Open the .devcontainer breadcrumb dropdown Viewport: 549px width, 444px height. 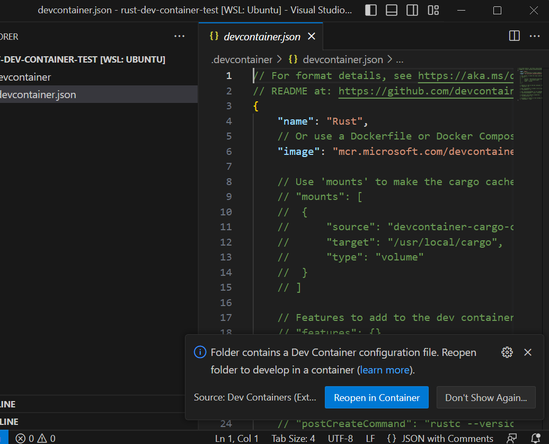[241, 59]
